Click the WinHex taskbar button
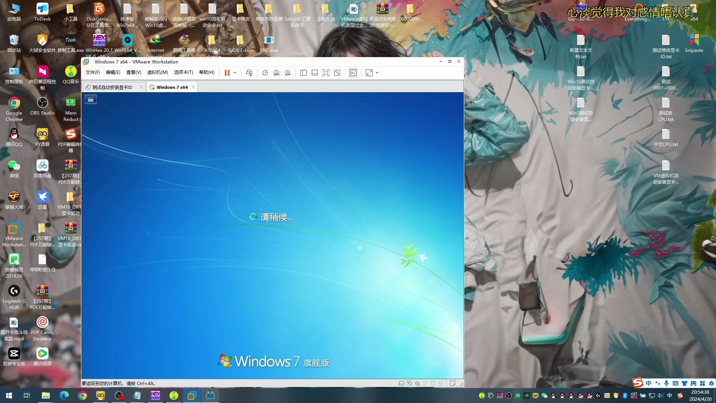 (x=156, y=396)
